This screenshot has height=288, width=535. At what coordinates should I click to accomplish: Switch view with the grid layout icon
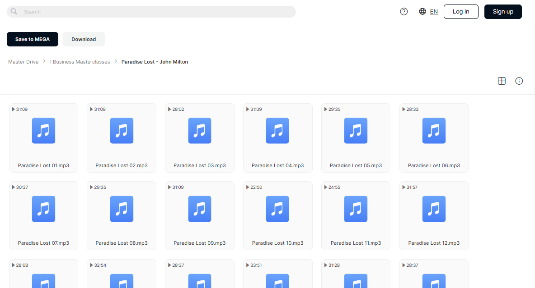[502, 81]
